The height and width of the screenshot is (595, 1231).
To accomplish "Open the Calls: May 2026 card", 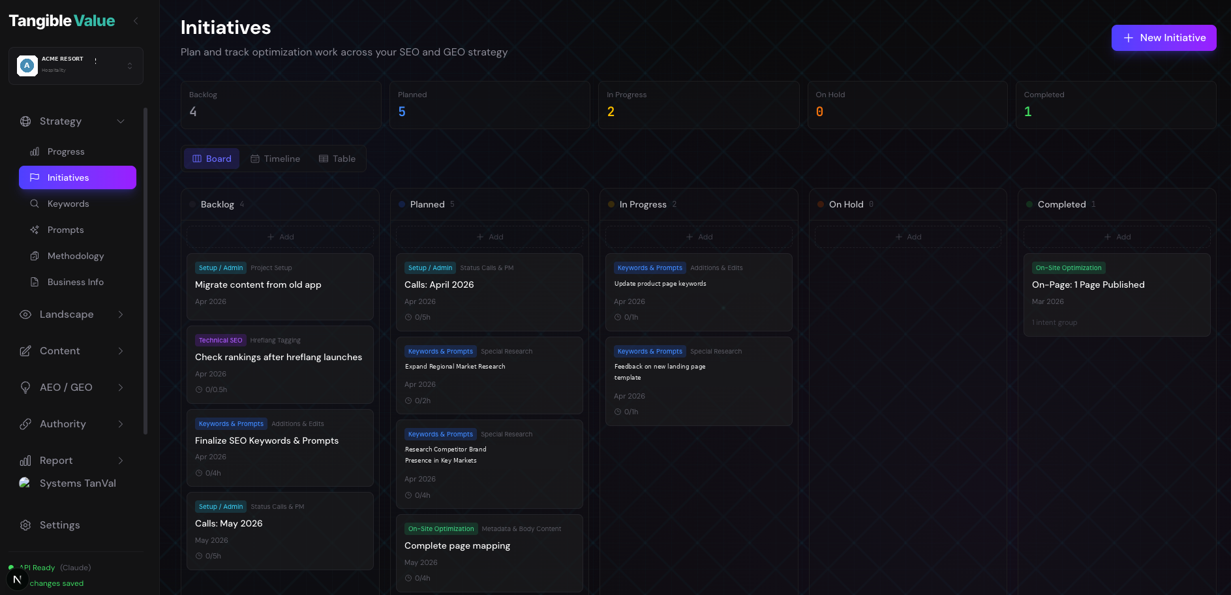I will click(280, 531).
